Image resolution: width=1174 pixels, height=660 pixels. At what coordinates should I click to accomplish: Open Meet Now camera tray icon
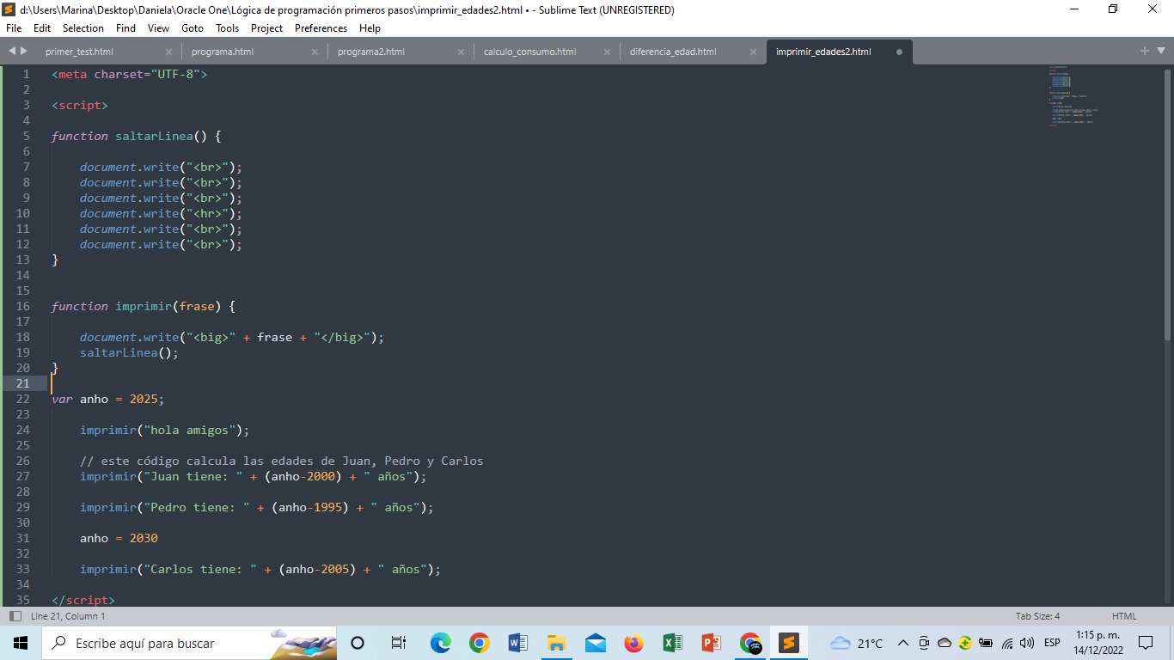tap(924, 643)
